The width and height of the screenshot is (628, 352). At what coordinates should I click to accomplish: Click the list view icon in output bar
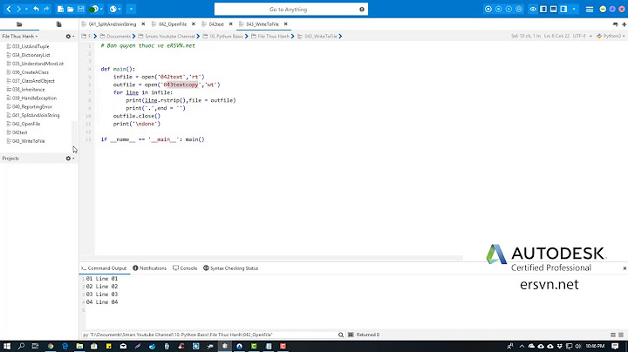(613, 335)
